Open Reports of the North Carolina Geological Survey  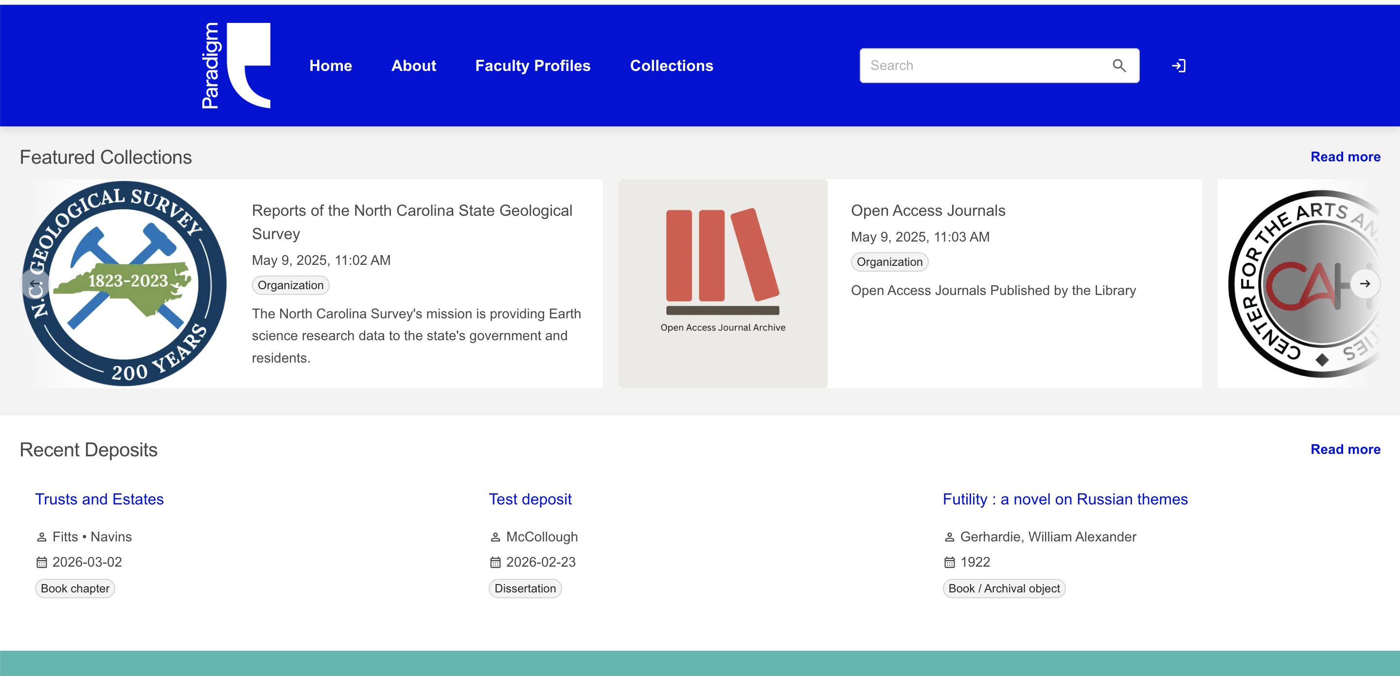point(411,222)
